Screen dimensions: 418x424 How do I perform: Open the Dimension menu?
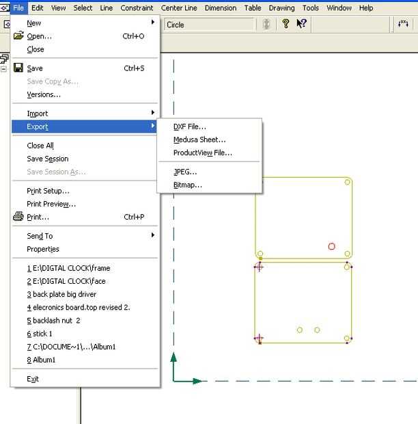coord(221,8)
